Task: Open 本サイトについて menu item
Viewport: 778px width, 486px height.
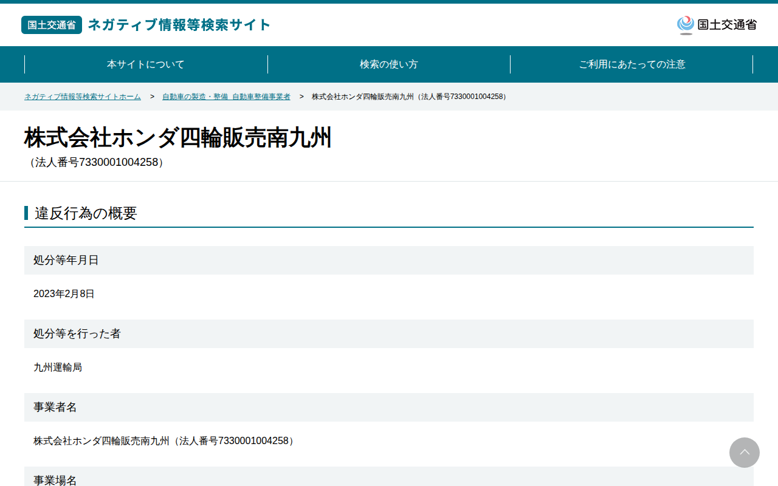Action: click(x=146, y=64)
